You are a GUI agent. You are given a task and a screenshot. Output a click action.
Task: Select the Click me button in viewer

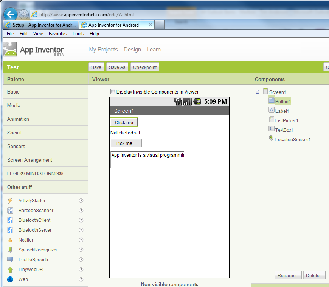pyautogui.click(x=124, y=122)
